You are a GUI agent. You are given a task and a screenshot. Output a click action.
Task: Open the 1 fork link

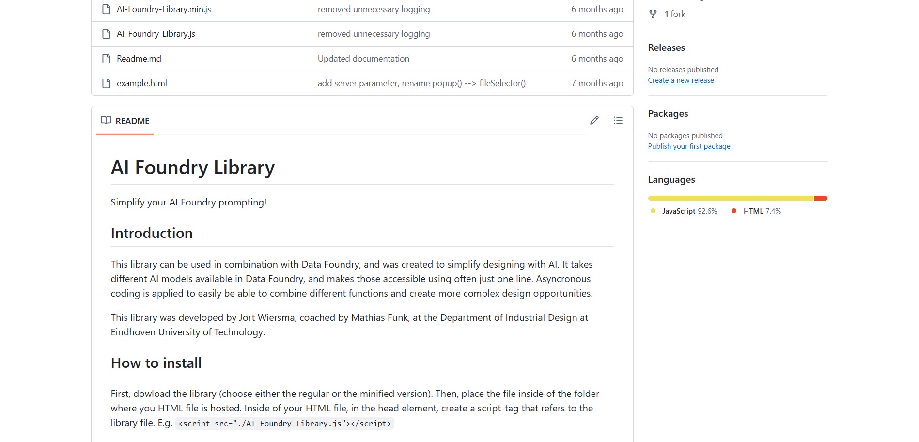[674, 14]
